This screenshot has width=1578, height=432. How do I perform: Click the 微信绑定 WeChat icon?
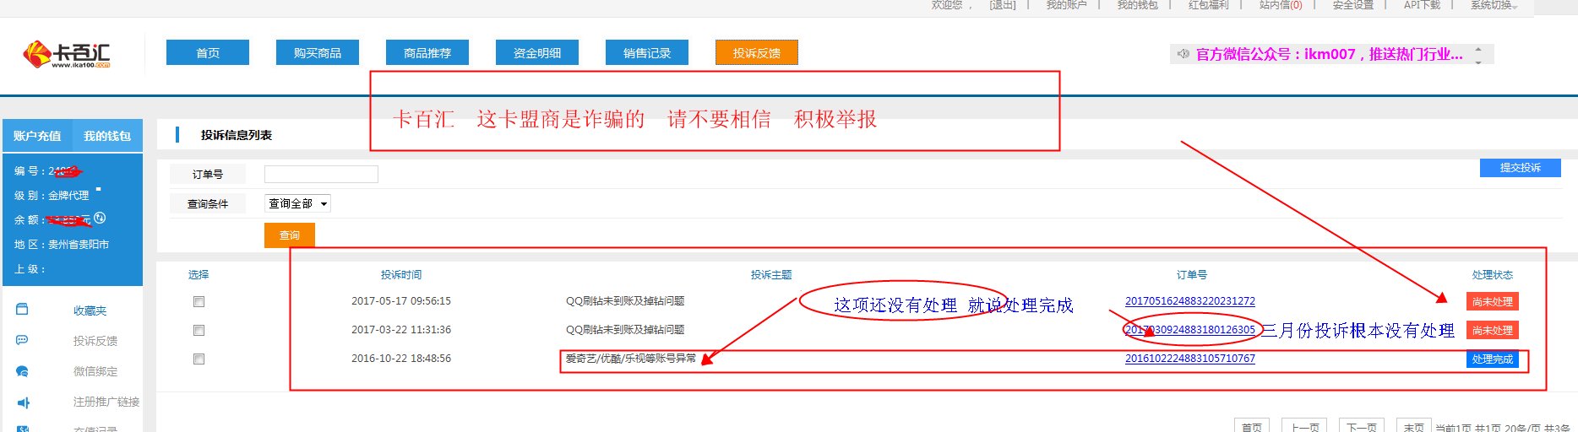[23, 371]
